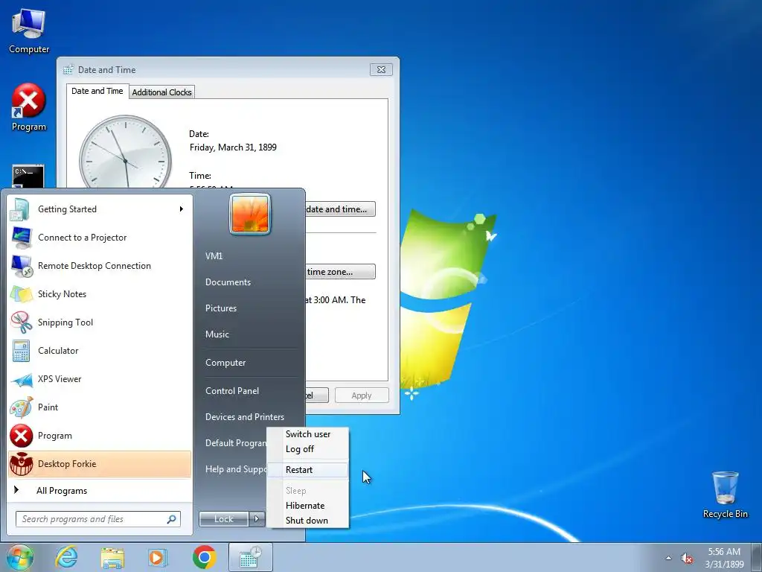This screenshot has width=762, height=572.
Task: Launch Paint icon
Action: point(21,407)
